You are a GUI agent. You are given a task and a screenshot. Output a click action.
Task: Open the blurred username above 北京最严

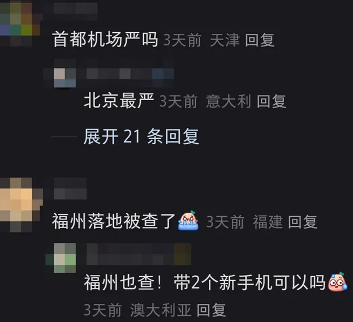point(130,74)
